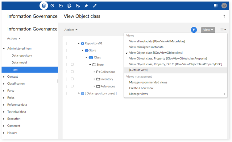Open the wrench icon in top bar
232x142 pixels.
click(x=95, y=6)
